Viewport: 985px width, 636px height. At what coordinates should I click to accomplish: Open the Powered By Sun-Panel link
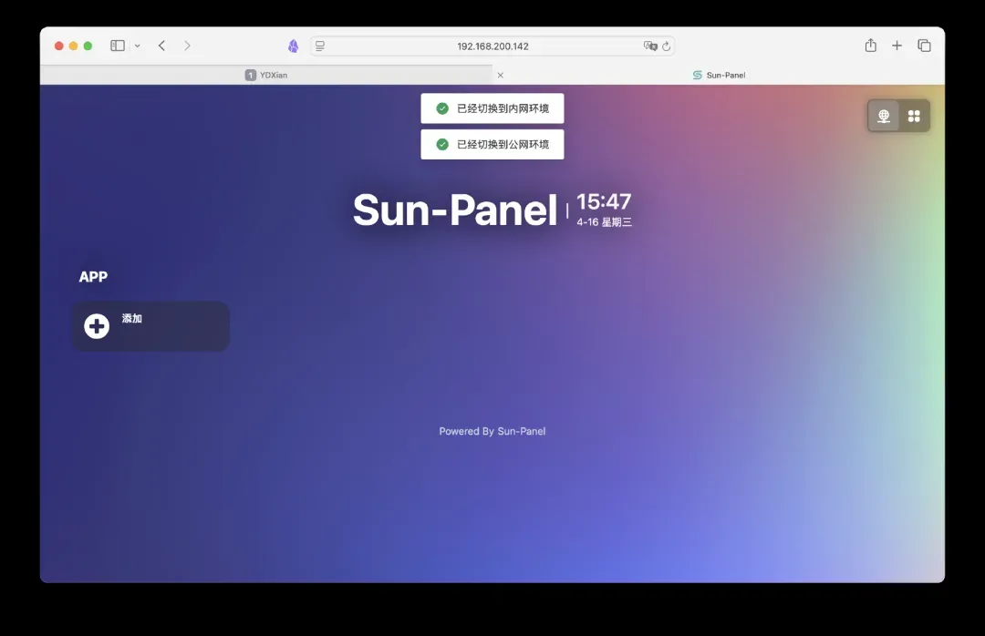click(493, 431)
